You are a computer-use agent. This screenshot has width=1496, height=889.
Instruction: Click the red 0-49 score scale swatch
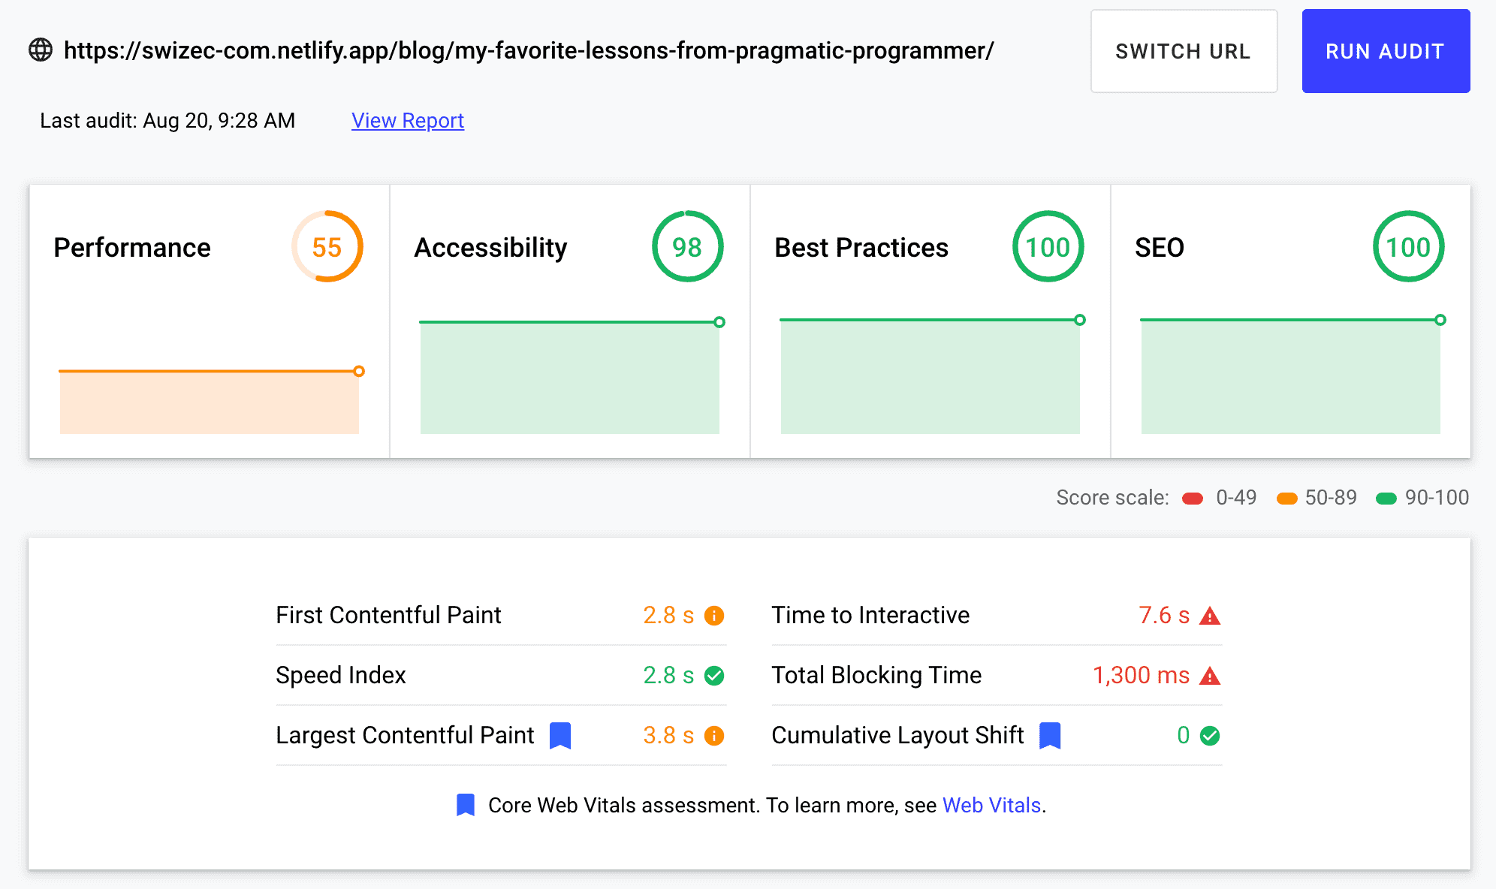[x=1193, y=499]
